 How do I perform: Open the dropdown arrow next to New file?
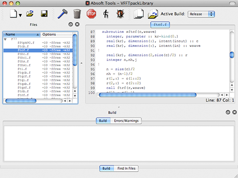pos(20,15)
